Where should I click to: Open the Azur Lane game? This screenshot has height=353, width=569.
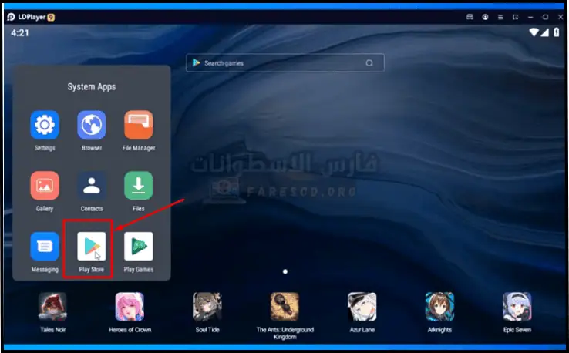click(x=362, y=307)
